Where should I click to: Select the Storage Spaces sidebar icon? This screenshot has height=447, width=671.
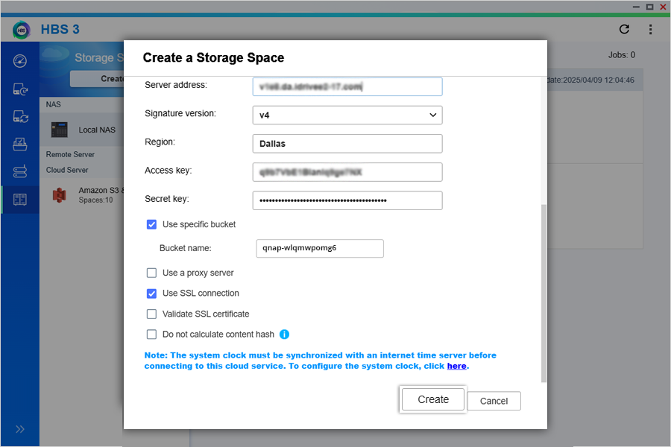(x=20, y=200)
